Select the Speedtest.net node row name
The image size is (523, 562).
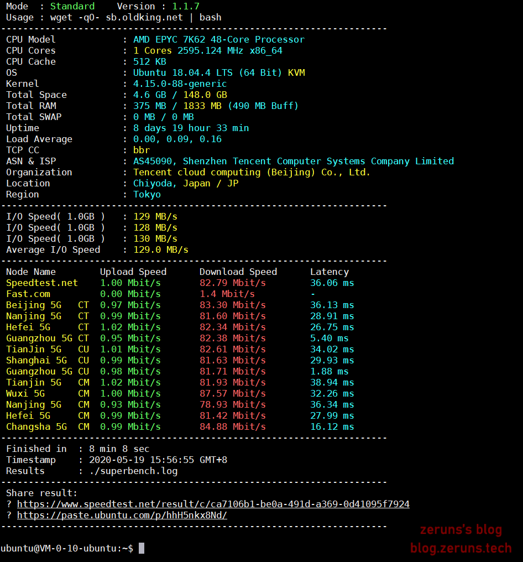[42, 283]
